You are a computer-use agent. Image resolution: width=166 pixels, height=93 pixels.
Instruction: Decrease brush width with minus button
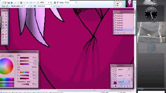click(x=22, y=6)
